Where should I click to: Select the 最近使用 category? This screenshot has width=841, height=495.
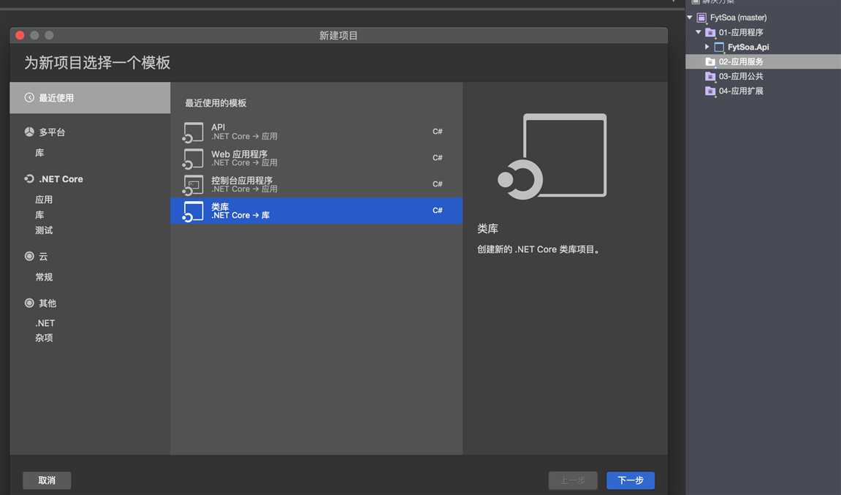click(90, 98)
